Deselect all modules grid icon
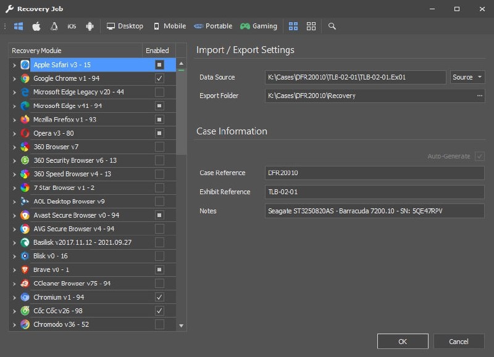 (311, 26)
